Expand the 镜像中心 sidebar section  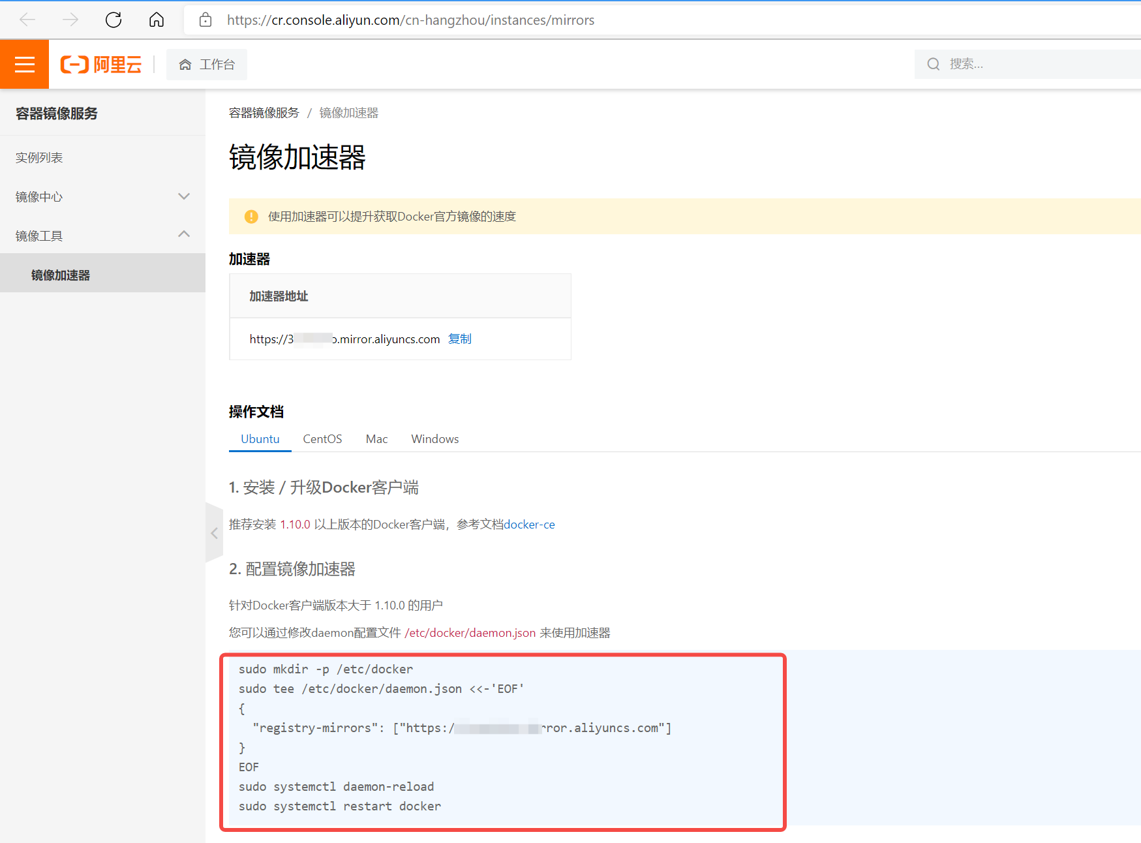102,197
